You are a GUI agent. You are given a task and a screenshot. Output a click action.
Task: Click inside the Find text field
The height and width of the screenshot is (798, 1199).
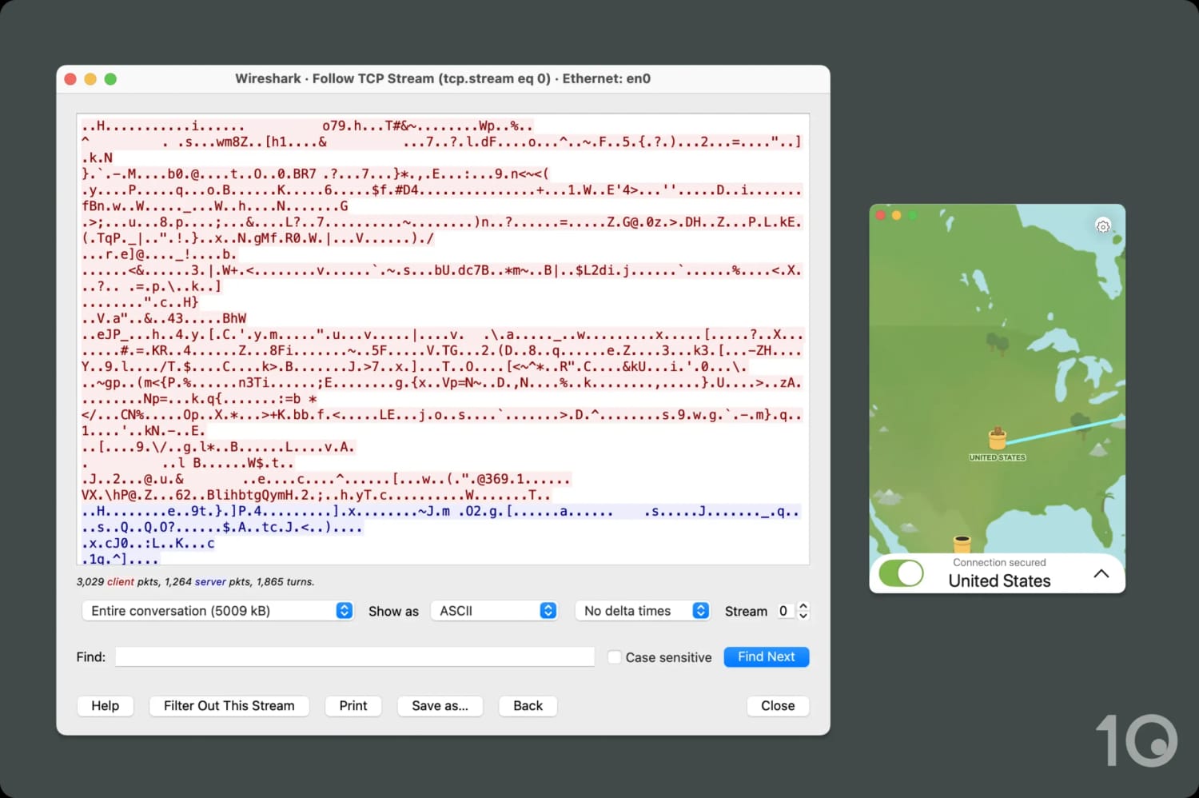pos(354,656)
